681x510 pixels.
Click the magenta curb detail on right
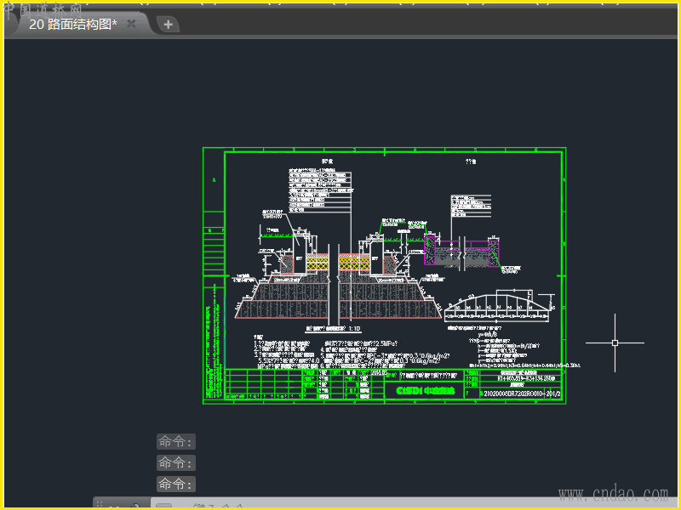(461, 252)
